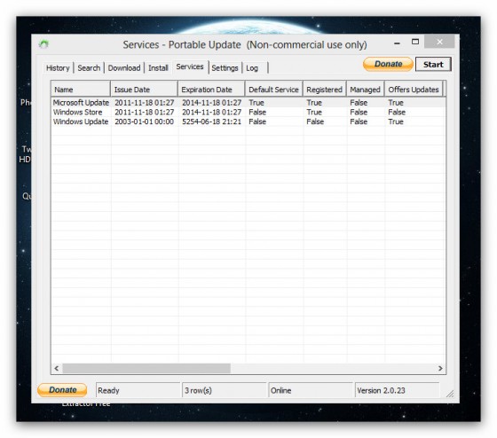The width and height of the screenshot is (497, 438).
Task: View the Log tab
Action: 252,67
